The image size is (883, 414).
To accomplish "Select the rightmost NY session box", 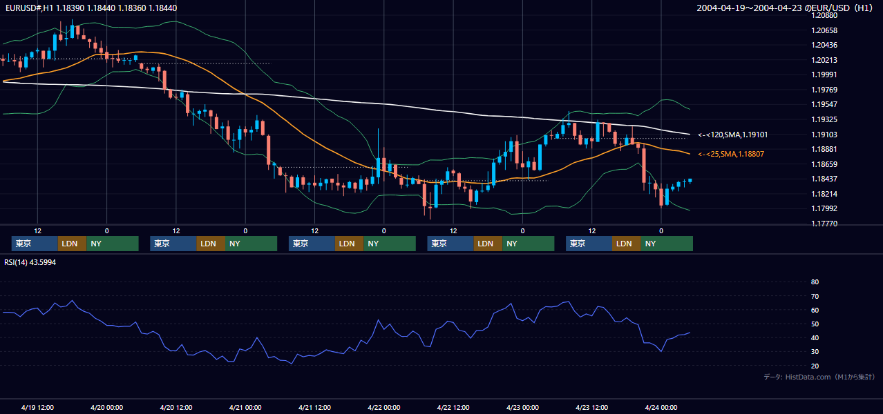I will 666,244.
